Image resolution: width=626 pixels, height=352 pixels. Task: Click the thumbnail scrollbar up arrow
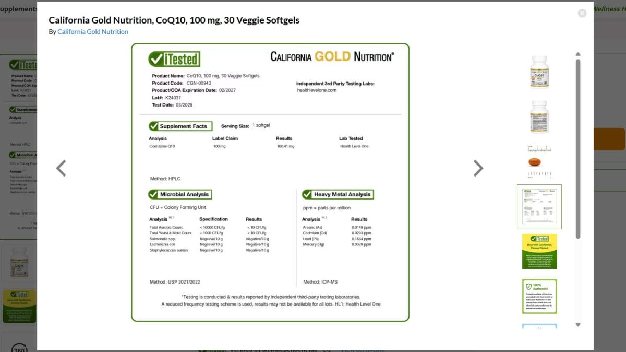[x=578, y=54]
